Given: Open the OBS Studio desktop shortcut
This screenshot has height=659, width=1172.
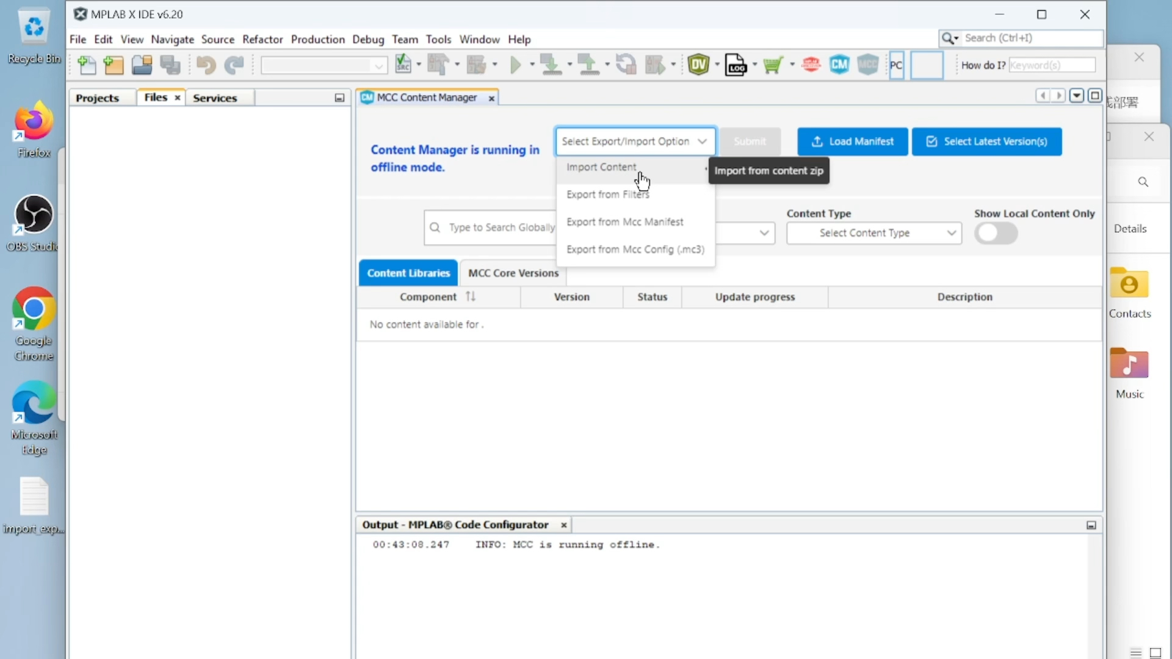Looking at the screenshot, I should point(34,223).
